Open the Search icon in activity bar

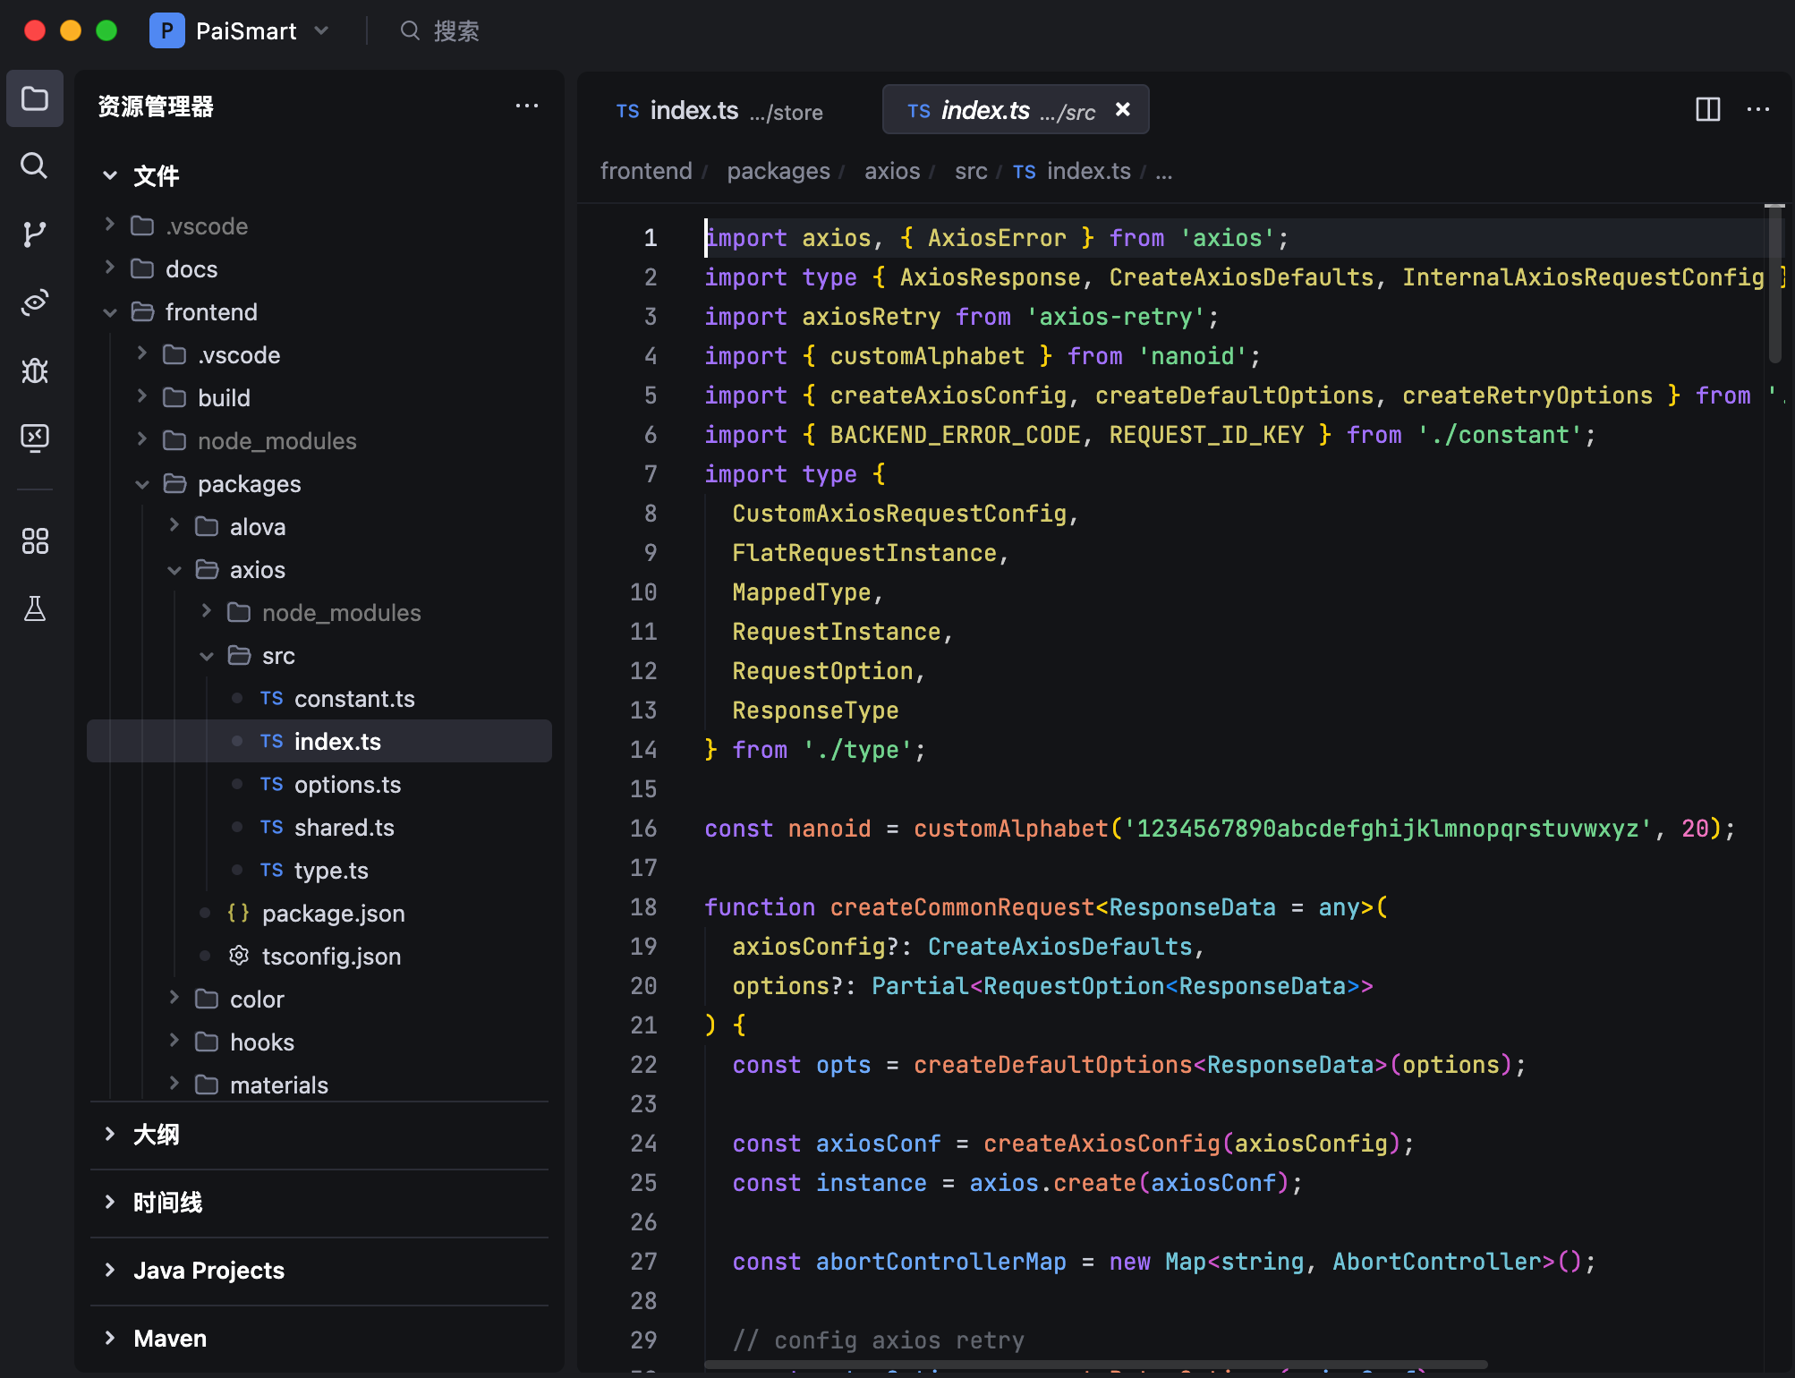(x=35, y=166)
